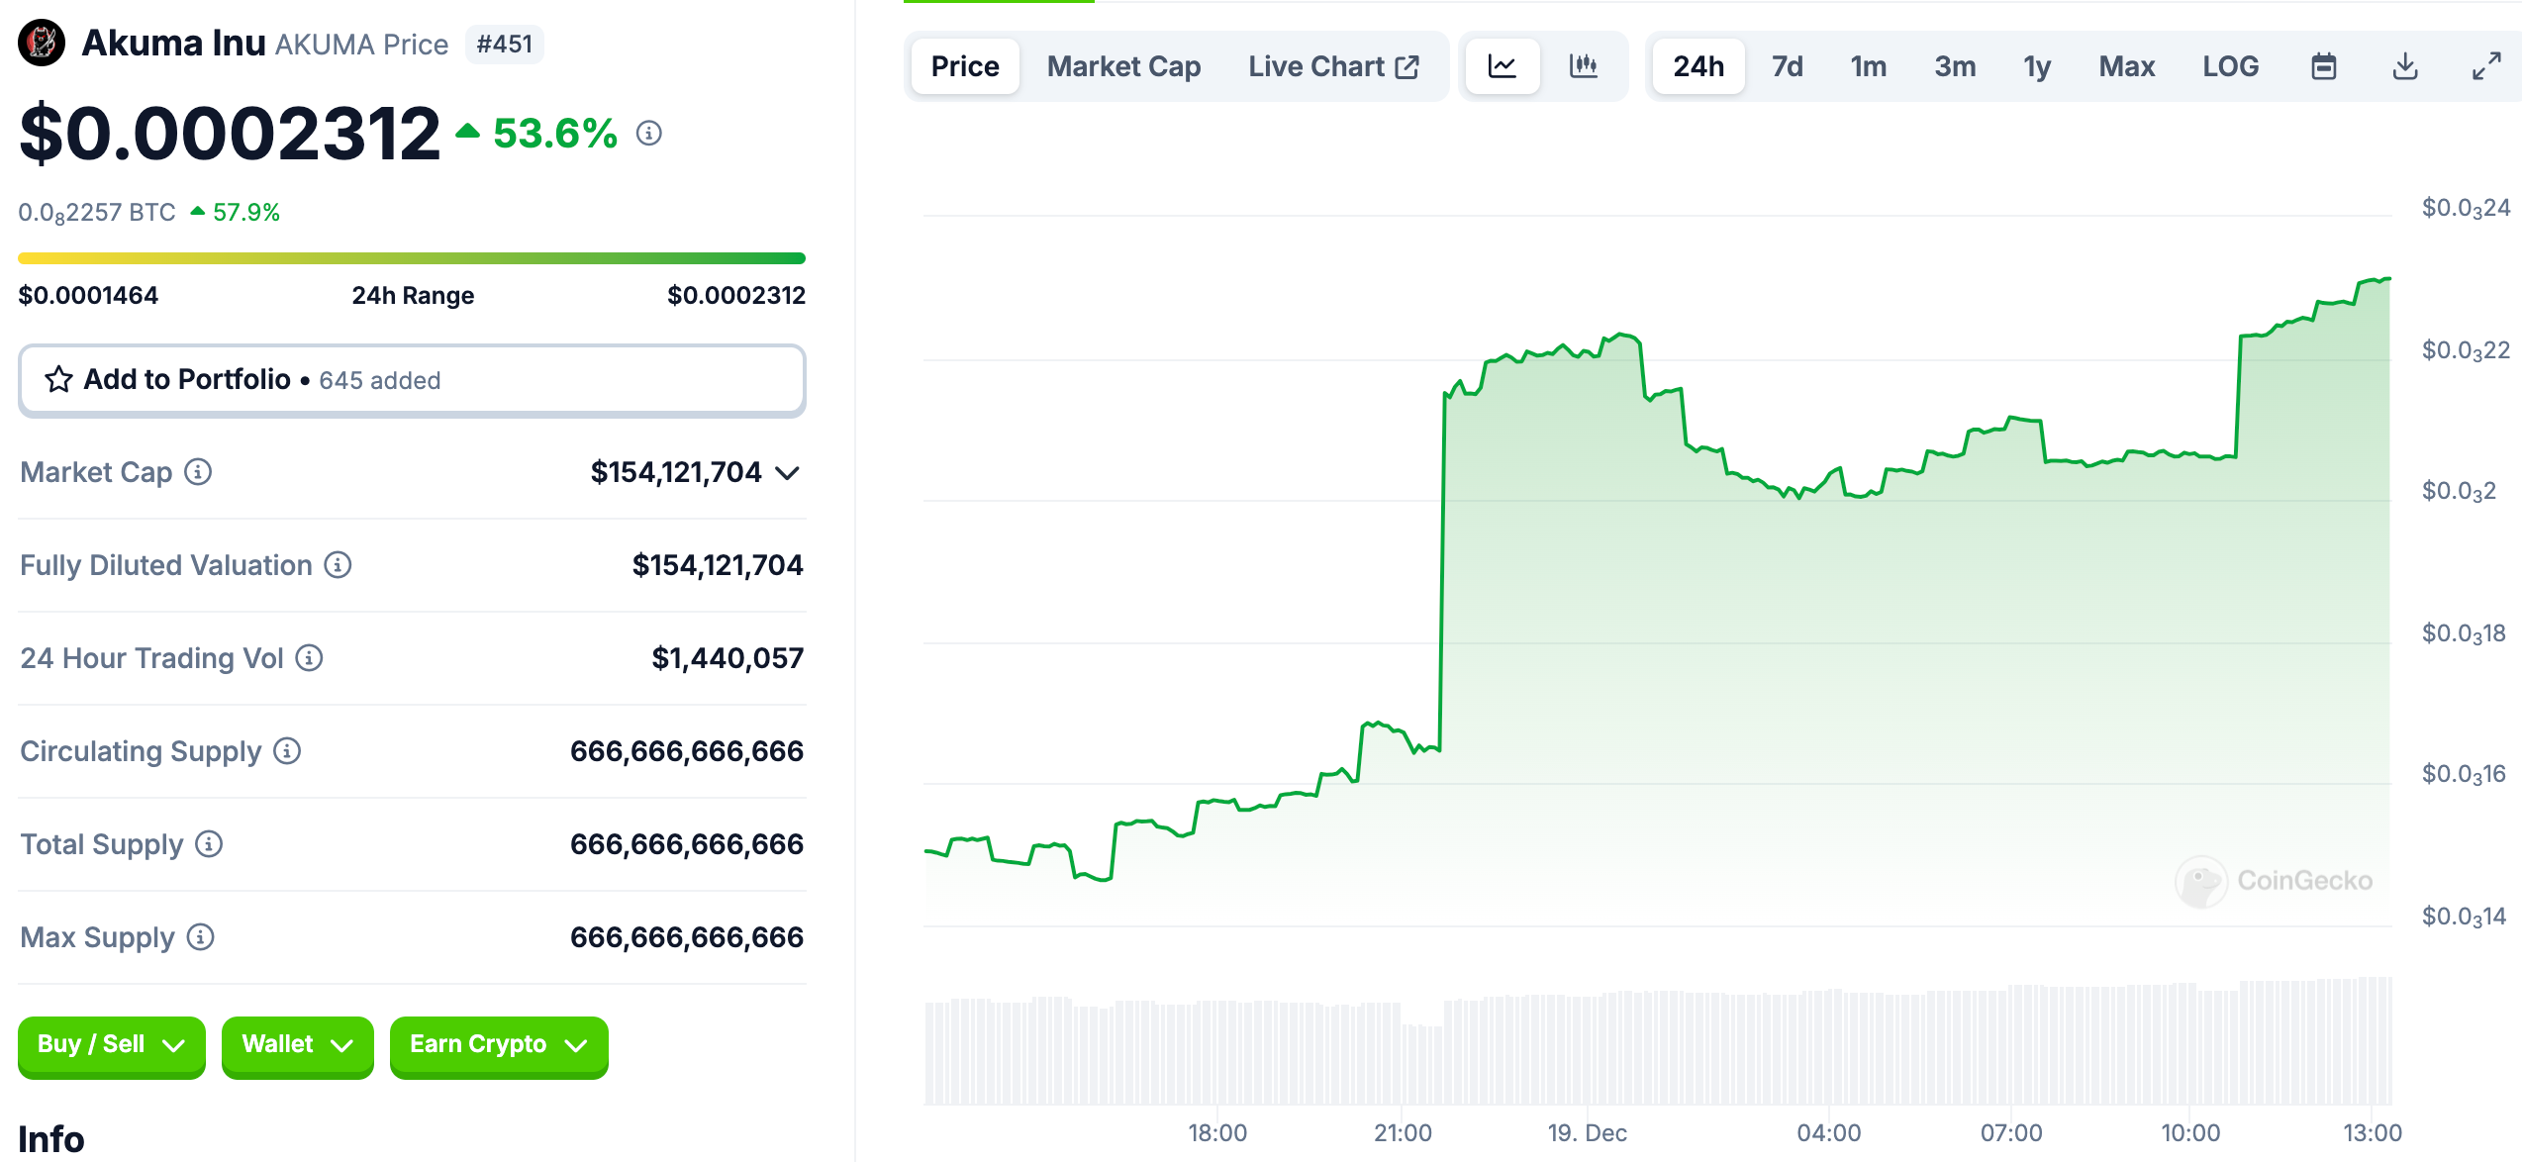Open Live Chart external link
2522x1162 pixels.
(x=1334, y=66)
